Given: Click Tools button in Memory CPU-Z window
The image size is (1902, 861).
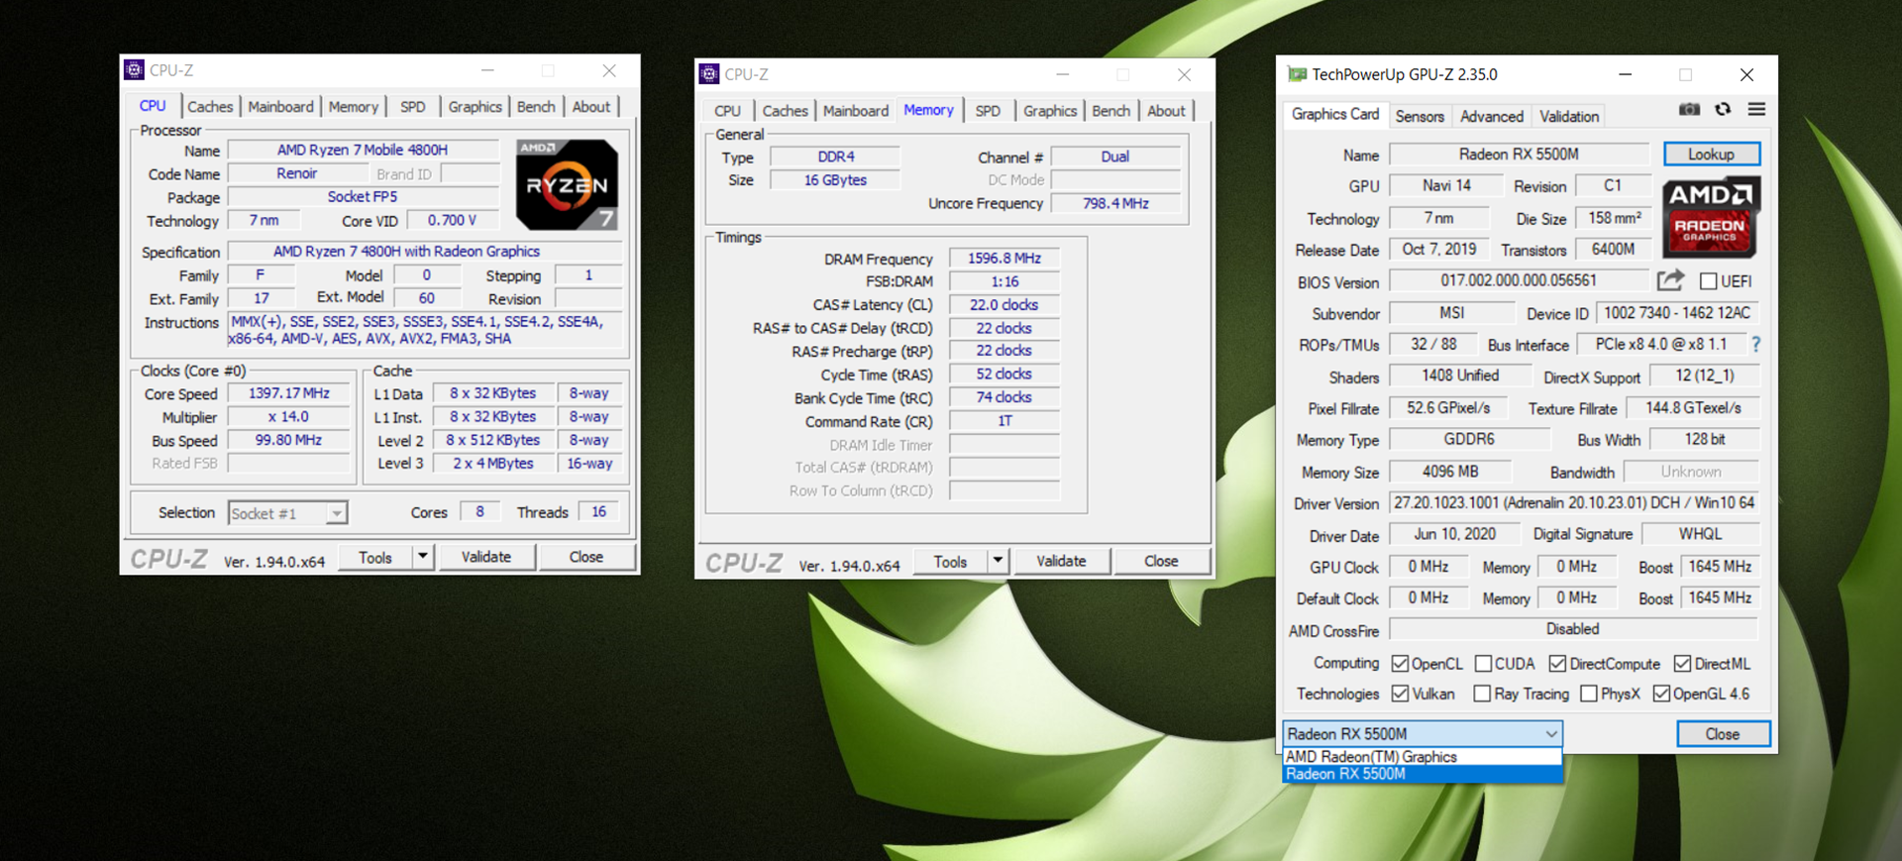Looking at the screenshot, I should [950, 561].
